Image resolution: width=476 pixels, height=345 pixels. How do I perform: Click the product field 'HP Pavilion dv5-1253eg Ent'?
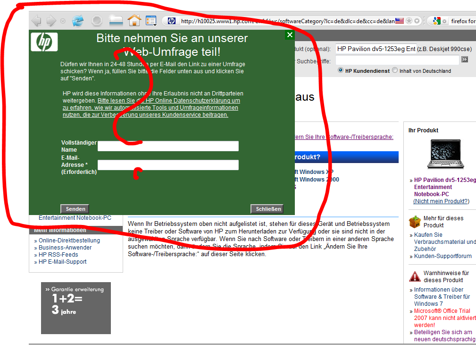pos(376,49)
